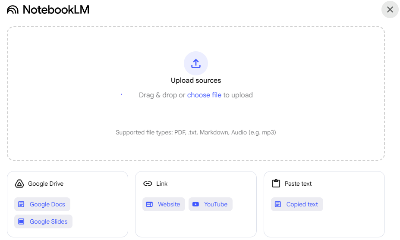Screen dimensions: 400x240
Task: Click the YouTube play icon
Action: click(196, 204)
